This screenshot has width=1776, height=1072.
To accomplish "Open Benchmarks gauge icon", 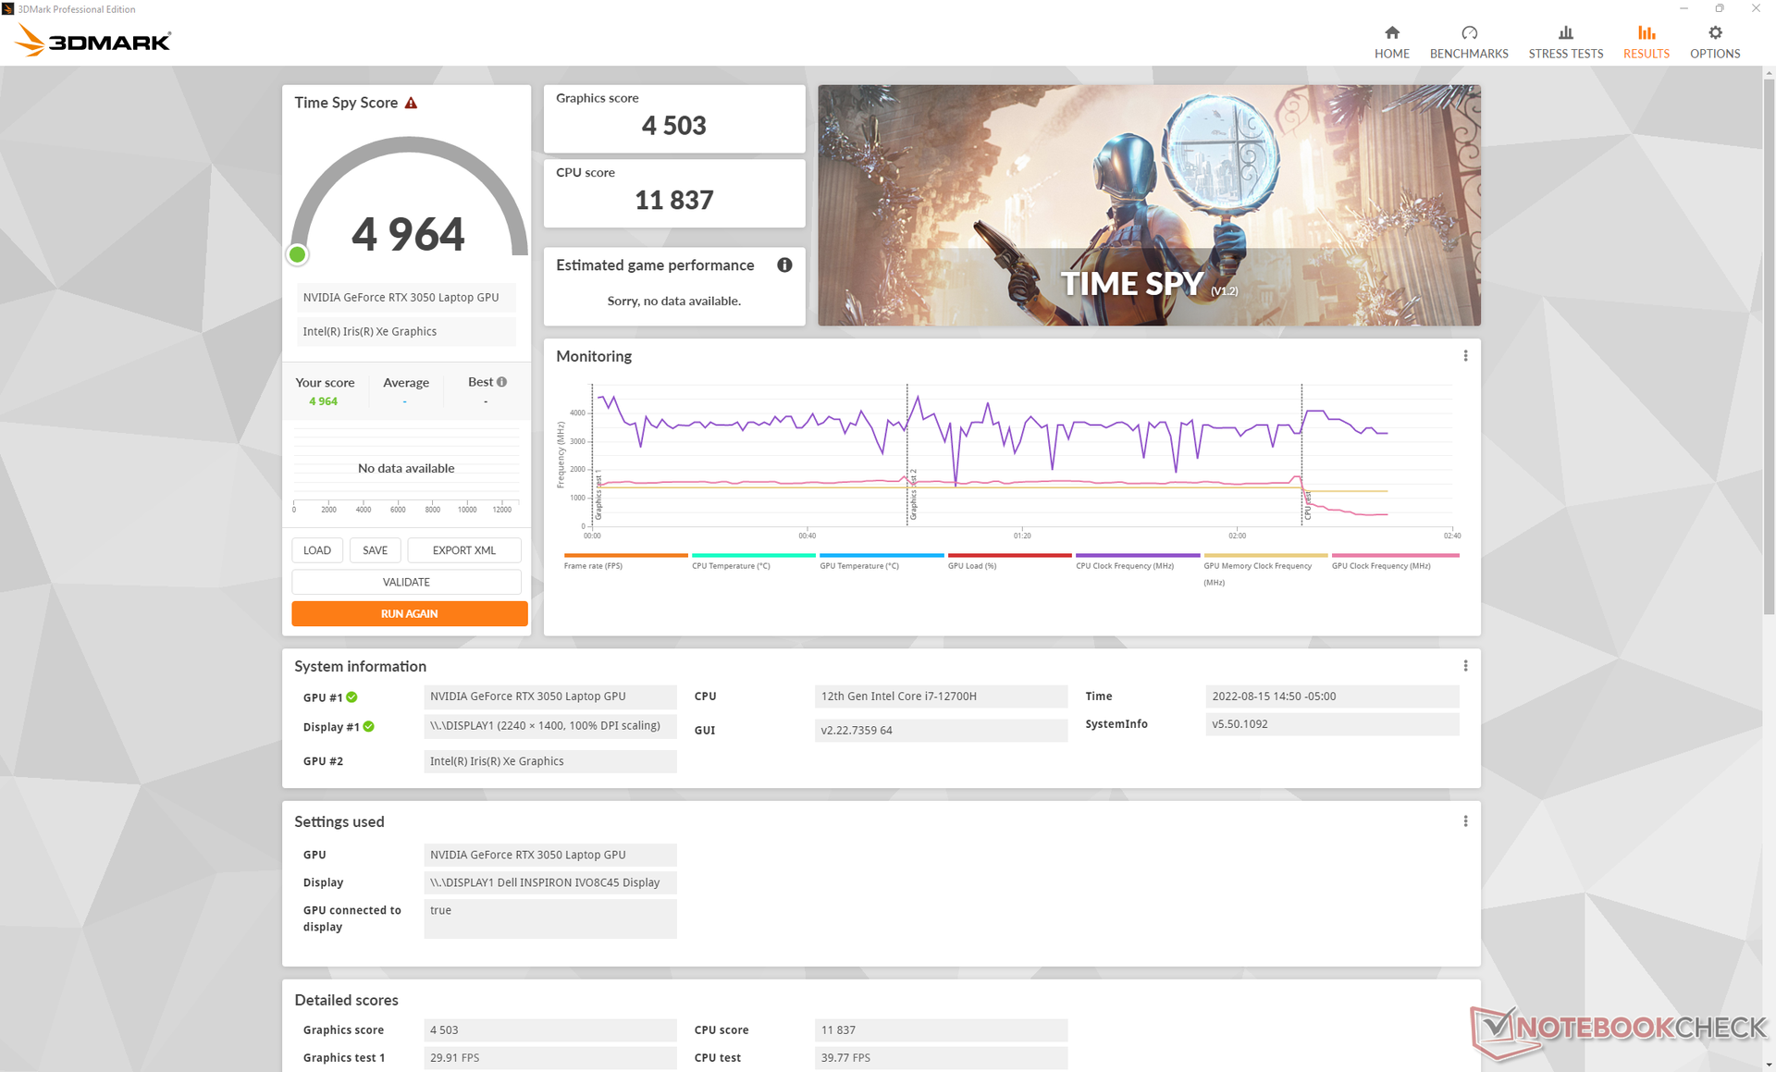I will point(1468,33).
